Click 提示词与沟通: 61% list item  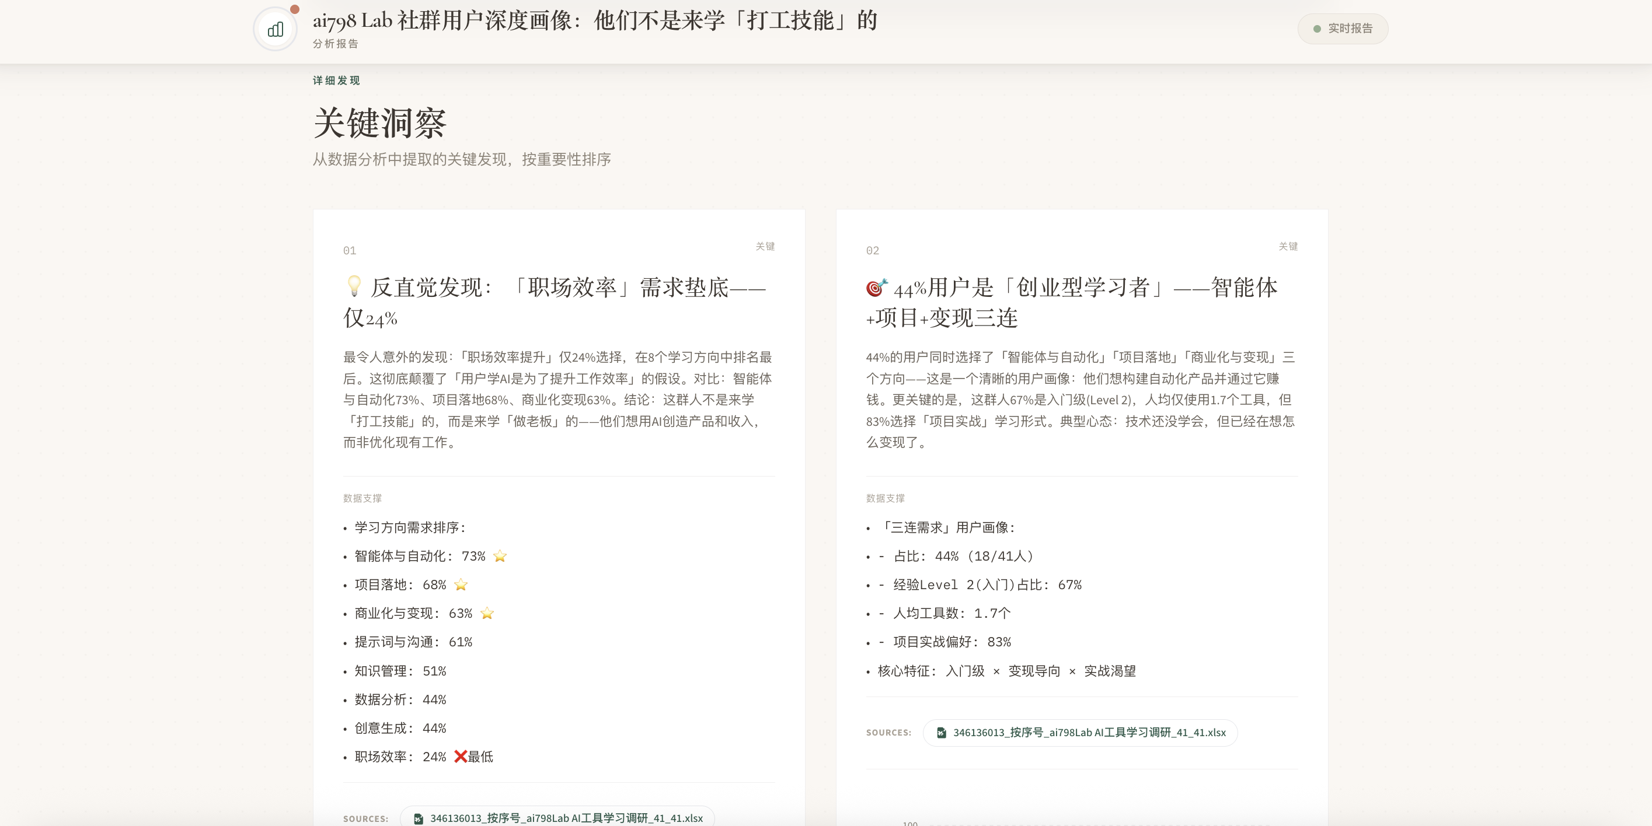(x=413, y=642)
